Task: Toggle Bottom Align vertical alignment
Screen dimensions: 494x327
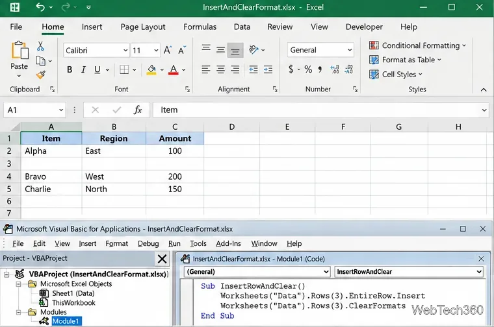Action: point(235,51)
